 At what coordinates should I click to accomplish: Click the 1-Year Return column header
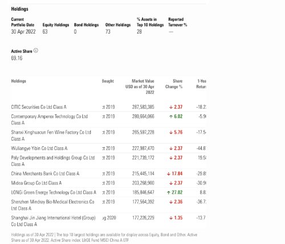coord(201,84)
